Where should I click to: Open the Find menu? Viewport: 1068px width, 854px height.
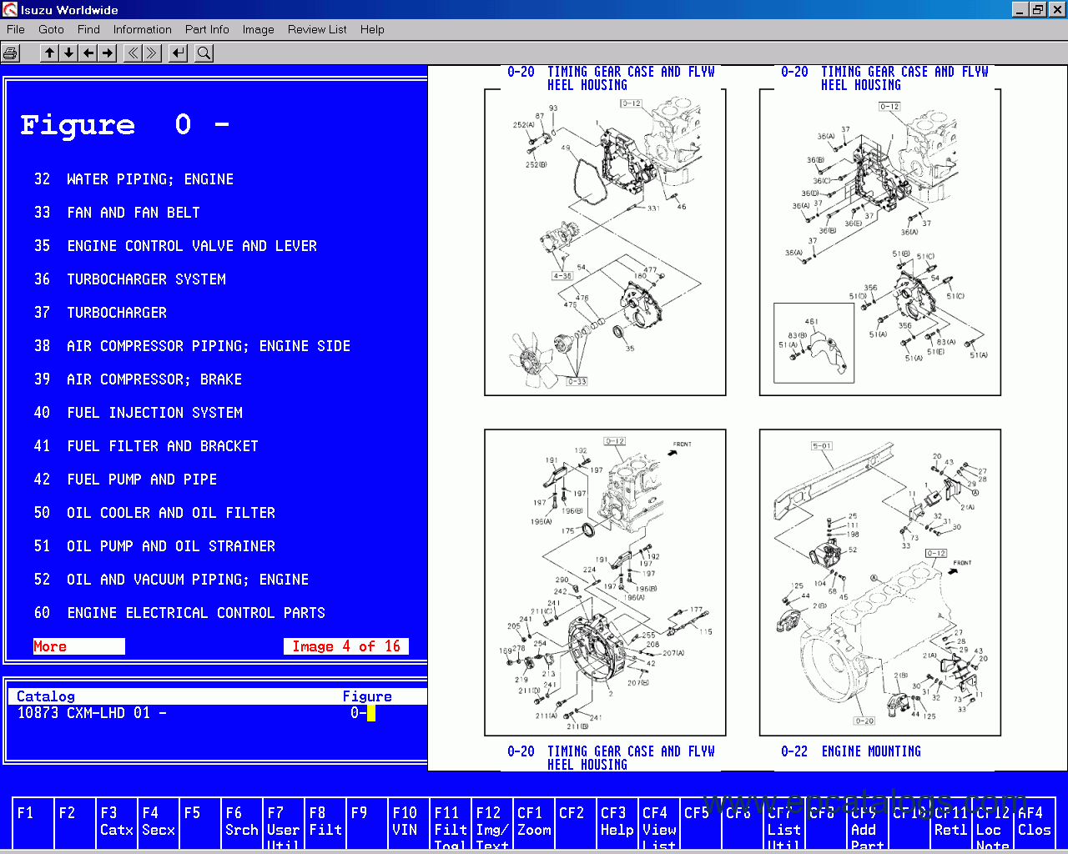(88, 29)
